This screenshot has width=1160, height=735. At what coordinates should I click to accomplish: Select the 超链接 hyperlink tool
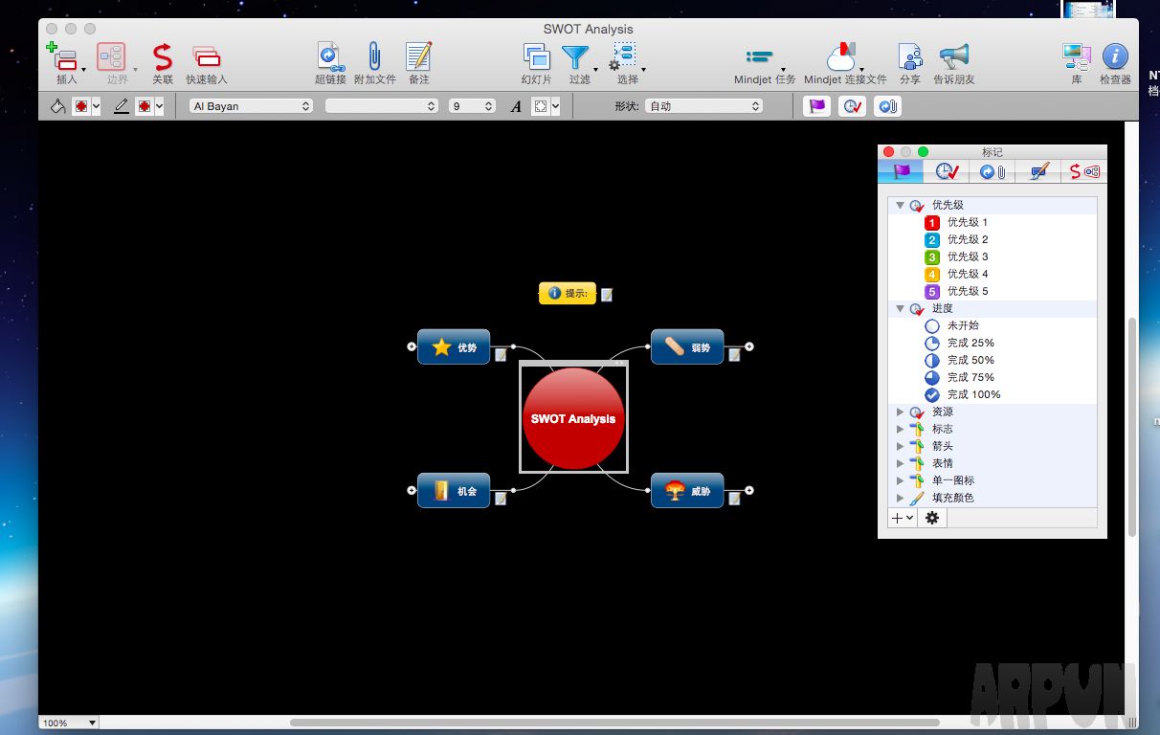pyautogui.click(x=330, y=59)
